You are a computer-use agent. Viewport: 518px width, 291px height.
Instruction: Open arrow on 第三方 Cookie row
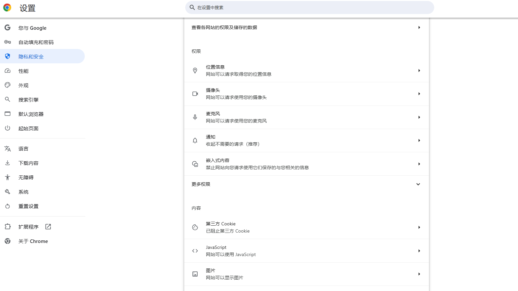pos(419,227)
